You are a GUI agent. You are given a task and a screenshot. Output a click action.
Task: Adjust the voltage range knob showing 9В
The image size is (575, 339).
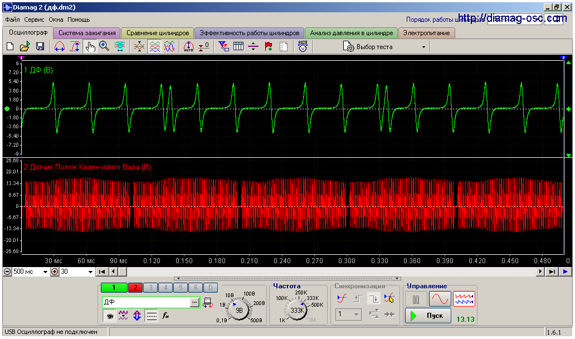pos(239,310)
